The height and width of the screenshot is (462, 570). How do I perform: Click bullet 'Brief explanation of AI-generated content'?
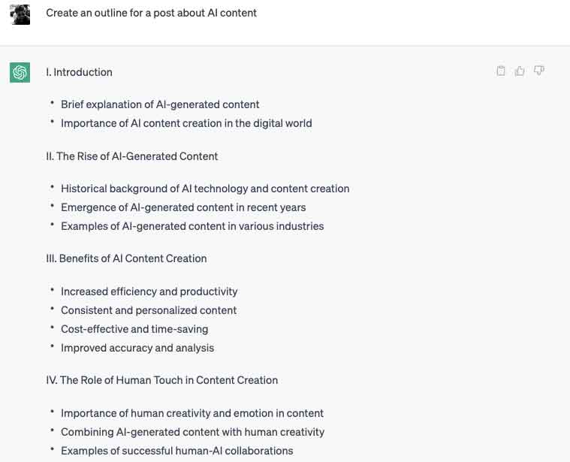(160, 104)
